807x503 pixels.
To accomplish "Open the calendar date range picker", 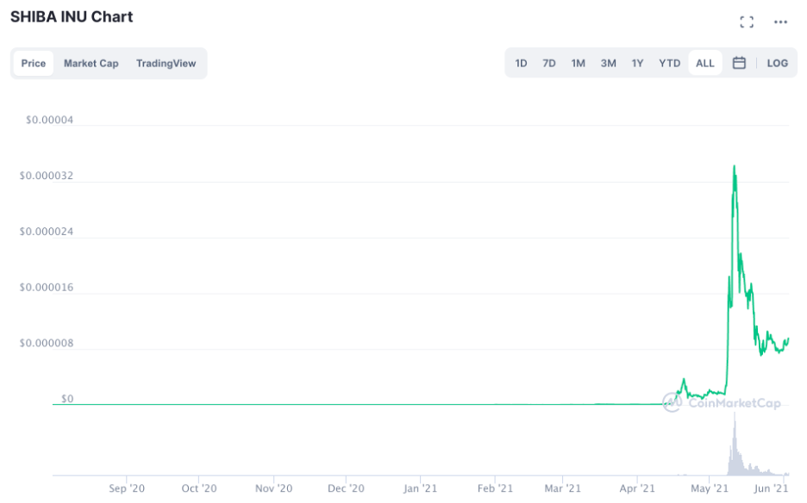I will pos(739,63).
